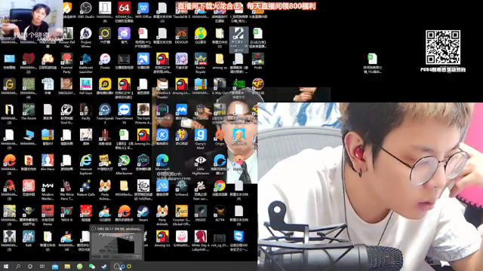Viewport: 483px width, 271px height.
Task: Open the OBS Studio desktop shortcut
Action: (86, 10)
